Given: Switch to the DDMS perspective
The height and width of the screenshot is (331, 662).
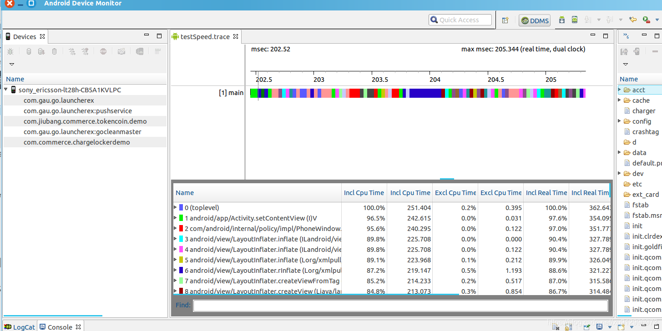Looking at the screenshot, I should 535,20.
